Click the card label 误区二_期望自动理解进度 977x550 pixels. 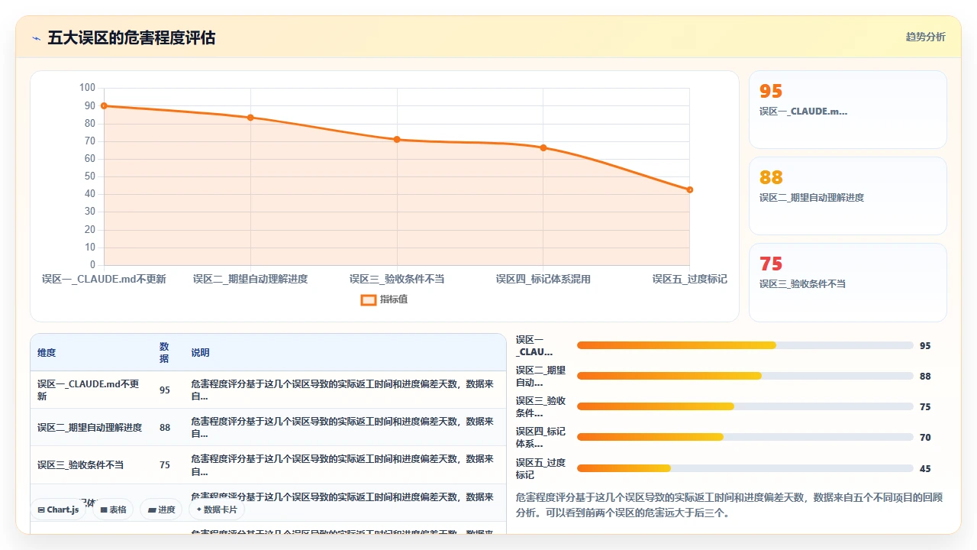(811, 198)
